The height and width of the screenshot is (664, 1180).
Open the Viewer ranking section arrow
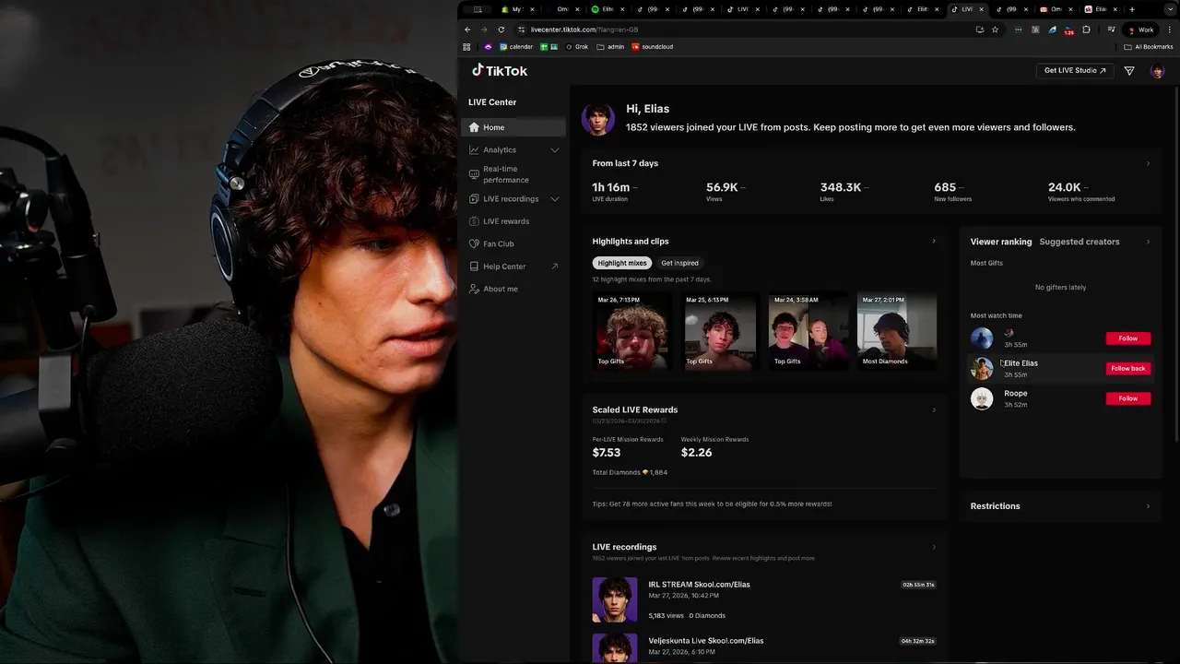click(1148, 242)
